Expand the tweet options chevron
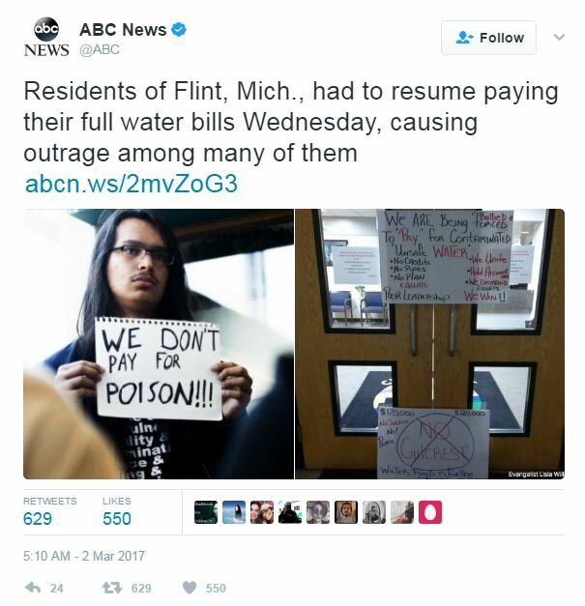585x606 pixels. pos(559,37)
